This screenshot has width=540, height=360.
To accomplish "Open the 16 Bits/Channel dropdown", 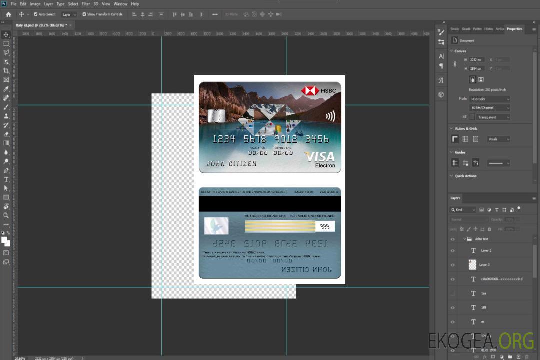I will 489,108.
